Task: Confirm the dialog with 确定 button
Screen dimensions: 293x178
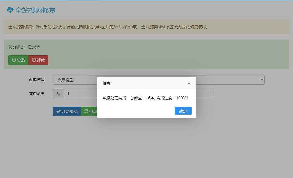Action: [x=183, y=111]
